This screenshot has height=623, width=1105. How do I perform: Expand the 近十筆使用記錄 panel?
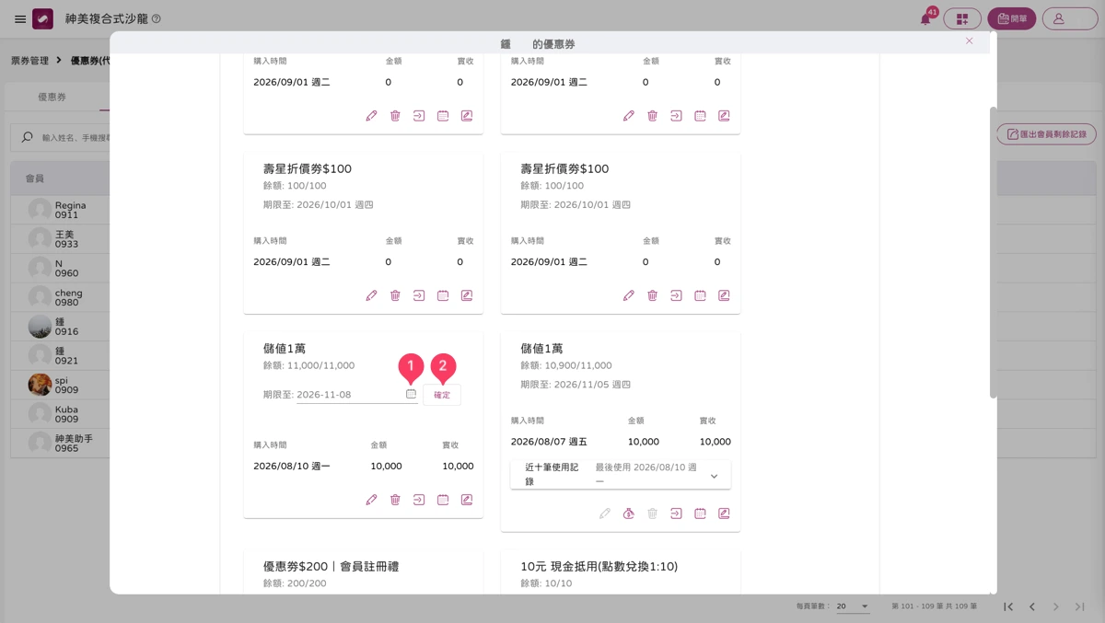(x=621, y=475)
